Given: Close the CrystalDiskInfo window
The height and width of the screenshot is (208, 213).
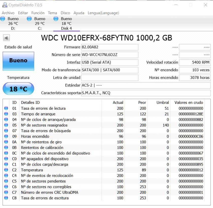Looking at the screenshot, I should point(206,5).
